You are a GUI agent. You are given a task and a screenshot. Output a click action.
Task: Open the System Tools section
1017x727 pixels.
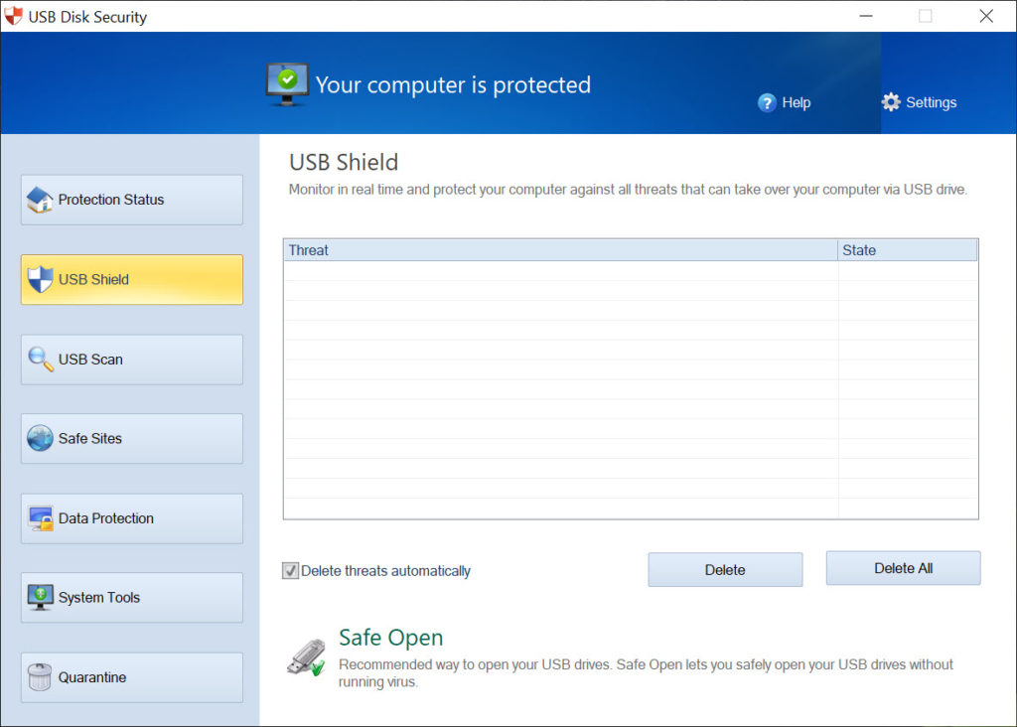[x=132, y=597]
